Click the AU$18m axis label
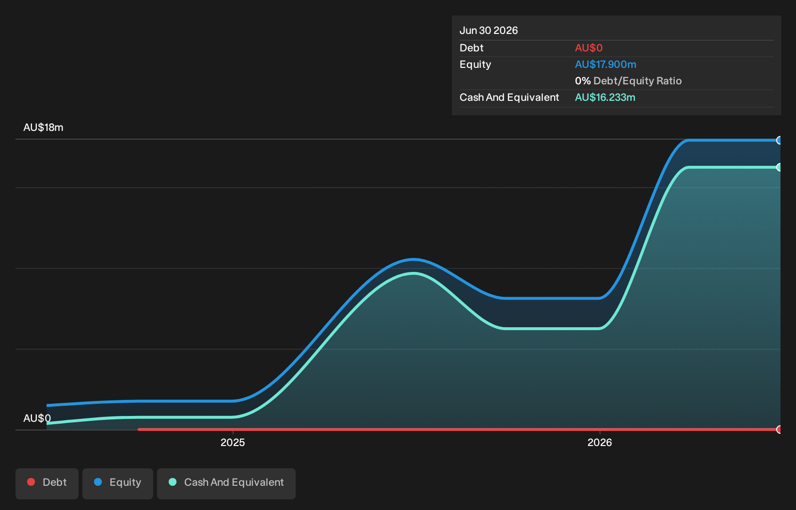 [43, 127]
